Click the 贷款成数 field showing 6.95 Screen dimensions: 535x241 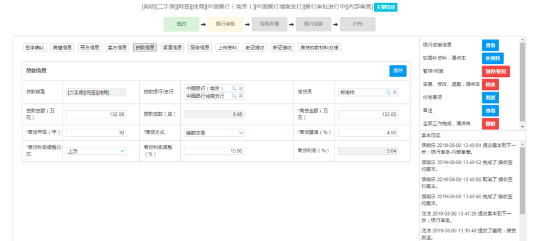214,115
